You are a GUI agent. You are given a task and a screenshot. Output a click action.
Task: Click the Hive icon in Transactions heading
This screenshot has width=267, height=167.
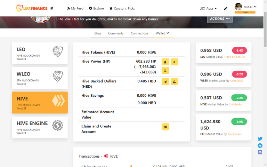[x=106, y=156]
